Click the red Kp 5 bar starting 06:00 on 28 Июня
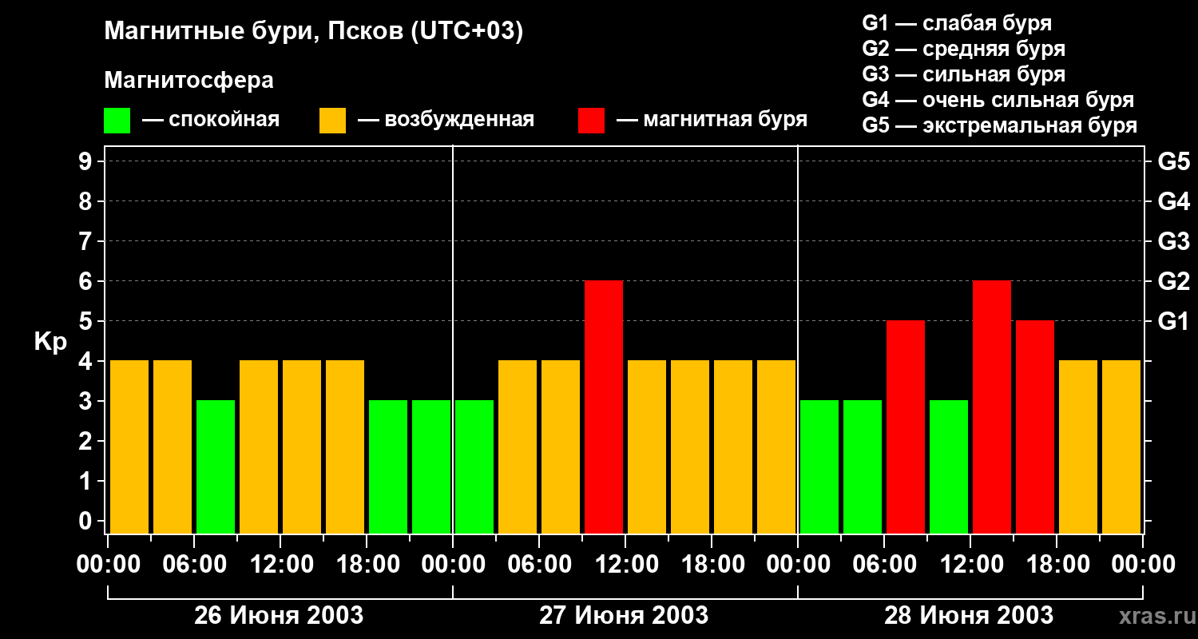1198x639 pixels. tap(906, 427)
